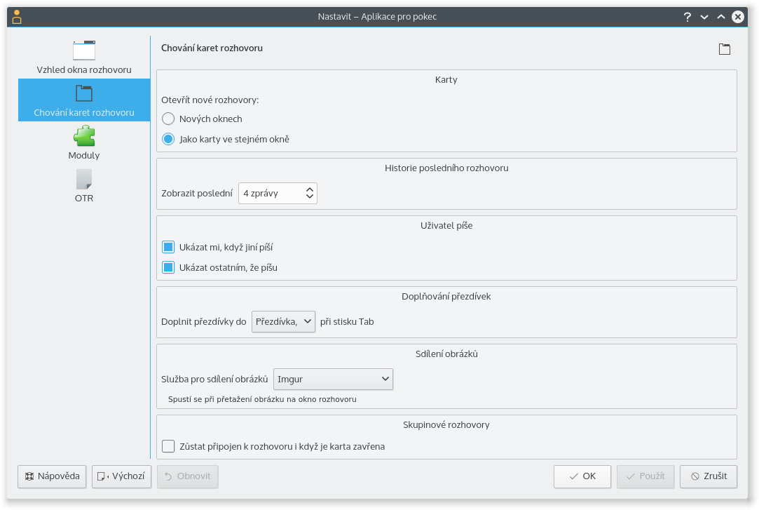Maximize window with title bar up chevron
759x510 pixels.
coord(720,17)
